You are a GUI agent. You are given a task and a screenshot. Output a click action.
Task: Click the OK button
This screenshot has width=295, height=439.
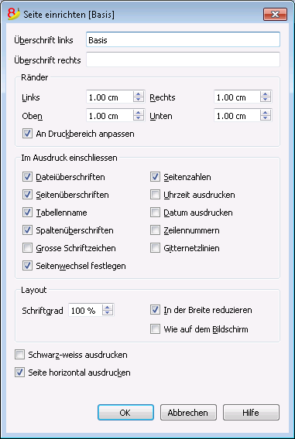click(x=125, y=413)
